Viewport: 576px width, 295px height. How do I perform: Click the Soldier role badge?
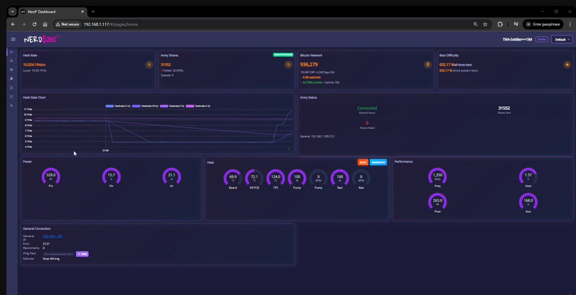pyautogui.click(x=542, y=39)
